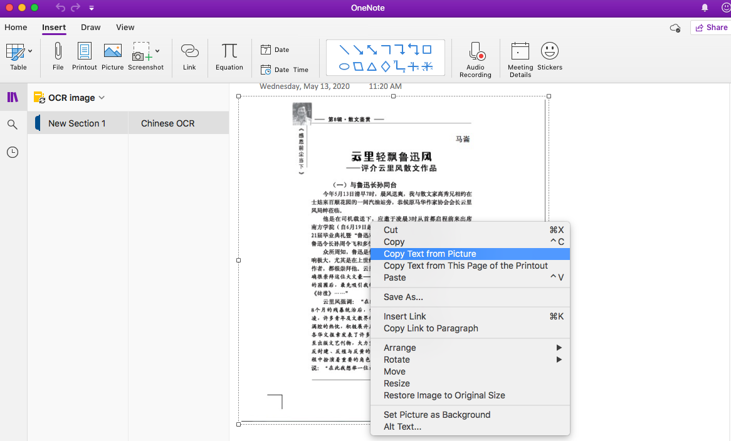Select the straight line shape
This screenshot has height=441, width=731.
click(344, 50)
